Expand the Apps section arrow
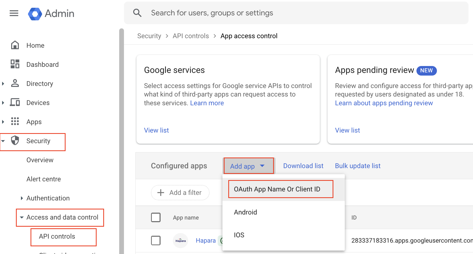473x254 pixels. 3,122
